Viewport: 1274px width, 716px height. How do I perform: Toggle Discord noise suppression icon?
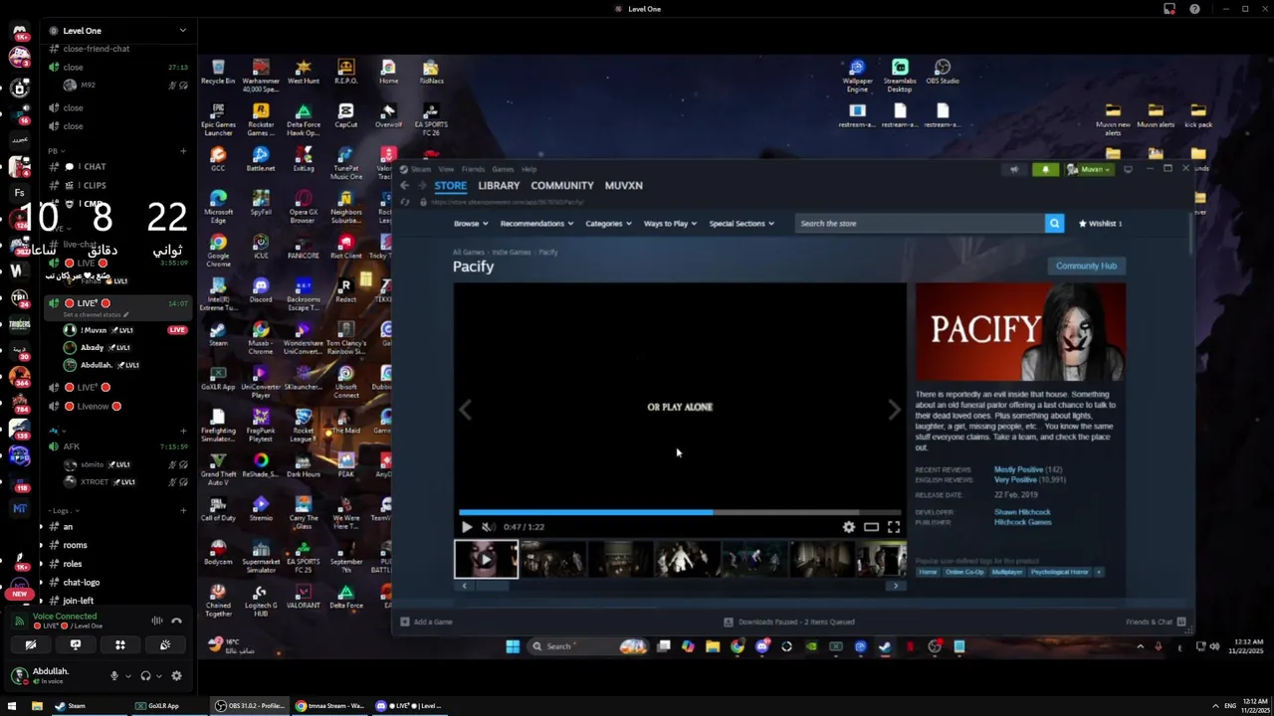pos(156,621)
